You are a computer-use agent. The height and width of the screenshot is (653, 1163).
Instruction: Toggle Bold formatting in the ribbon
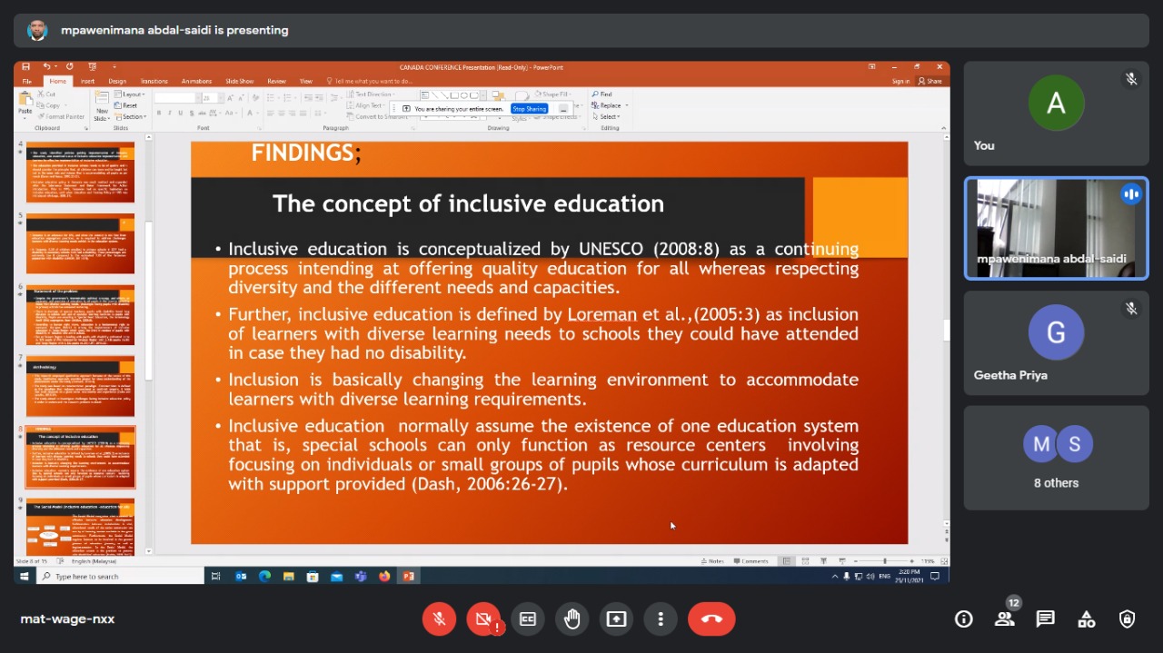click(159, 114)
